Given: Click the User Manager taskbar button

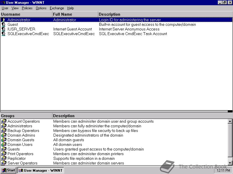Looking at the screenshot, I should point(41,170).
